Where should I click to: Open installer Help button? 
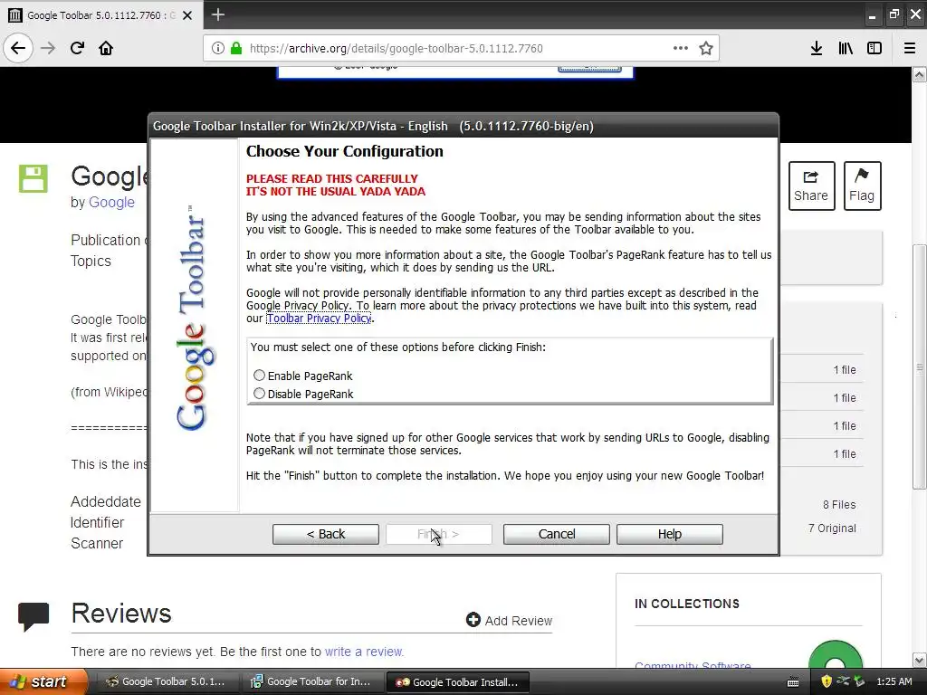(670, 534)
